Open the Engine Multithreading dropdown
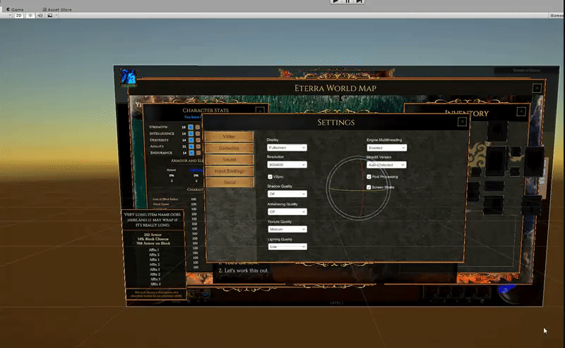Image resolution: width=565 pixels, height=348 pixels. (x=386, y=148)
